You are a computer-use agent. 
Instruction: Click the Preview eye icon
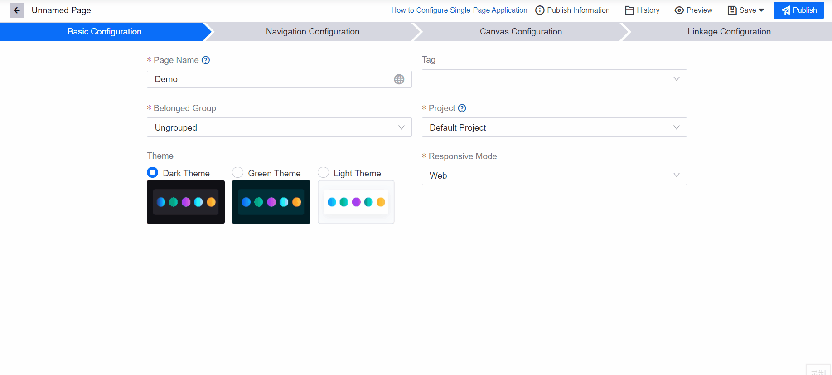679,10
